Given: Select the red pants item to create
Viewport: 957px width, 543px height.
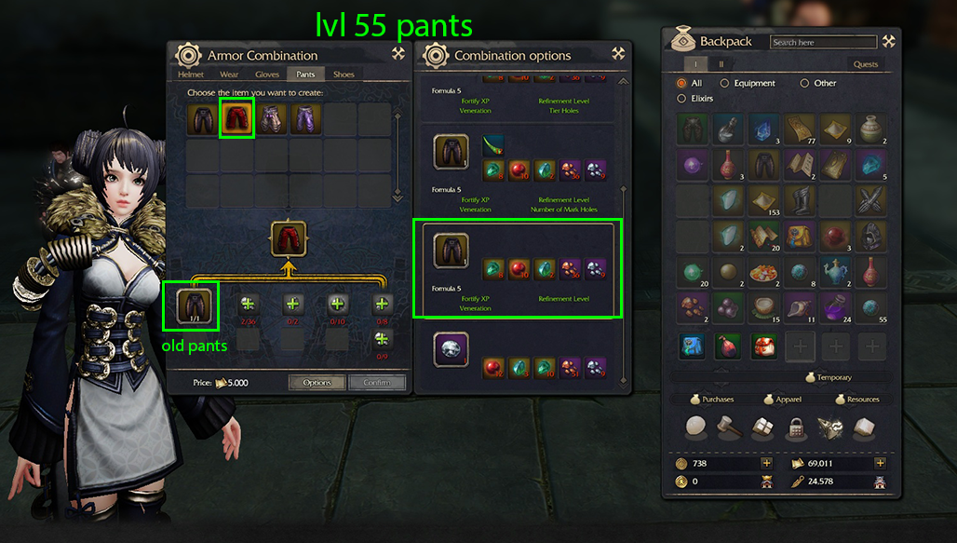Looking at the screenshot, I should click(x=236, y=118).
